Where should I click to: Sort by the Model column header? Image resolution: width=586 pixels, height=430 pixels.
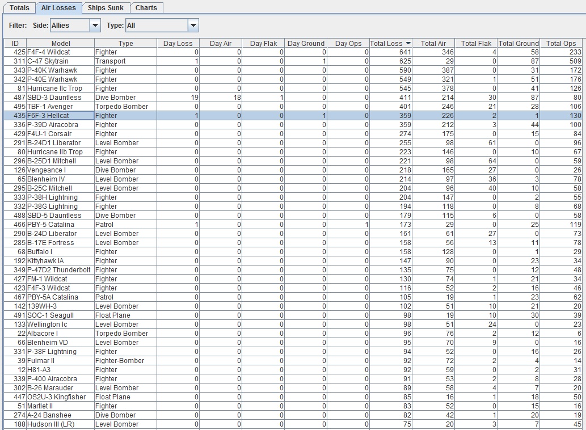[x=61, y=43]
